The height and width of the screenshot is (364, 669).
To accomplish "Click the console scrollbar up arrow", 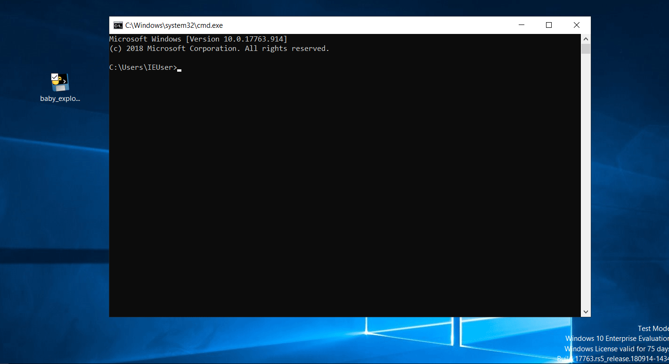I will tap(586, 39).
